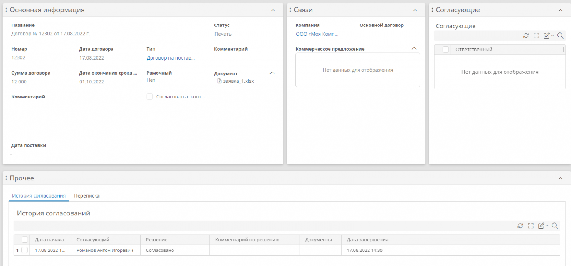Collapse the Связи panel
Image resolution: width=571 pixels, height=266 pixels.
coord(415,10)
